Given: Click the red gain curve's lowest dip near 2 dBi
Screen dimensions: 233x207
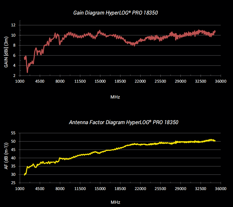Looking at the screenshot, I should click(x=27, y=72).
